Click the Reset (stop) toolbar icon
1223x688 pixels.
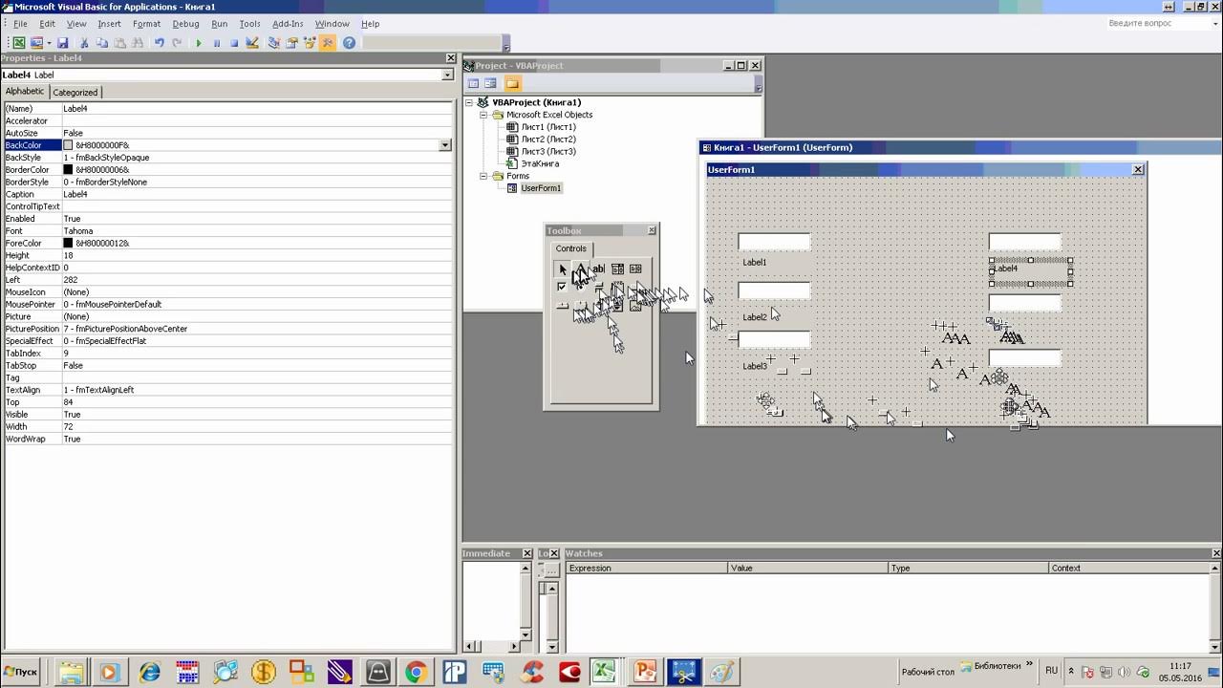click(x=234, y=43)
